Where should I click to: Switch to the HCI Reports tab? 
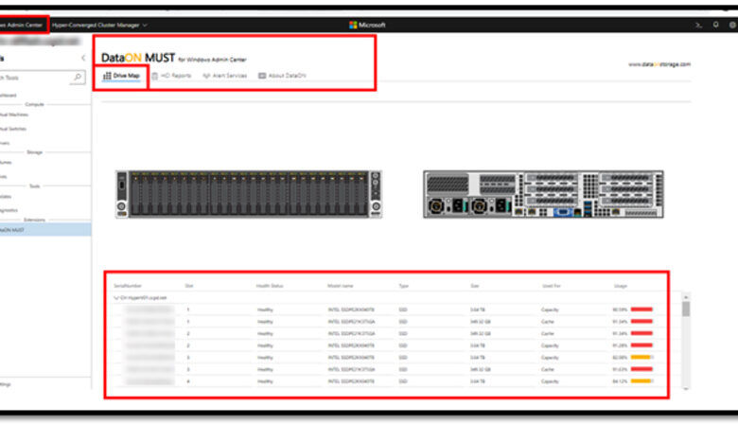(171, 76)
